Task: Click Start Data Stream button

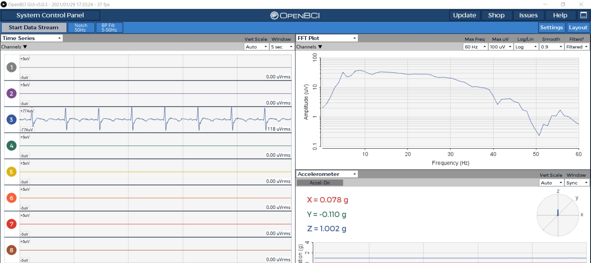Action: coord(34,27)
